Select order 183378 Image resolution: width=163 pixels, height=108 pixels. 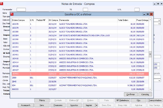pyautogui.click(x=80, y=24)
